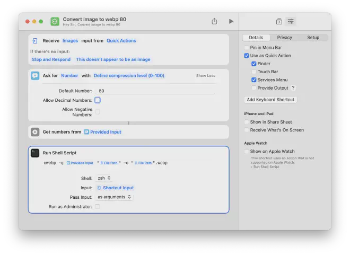Enable the Provide Output checkbox
Screen dimensions: 350x255
click(254, 88)
